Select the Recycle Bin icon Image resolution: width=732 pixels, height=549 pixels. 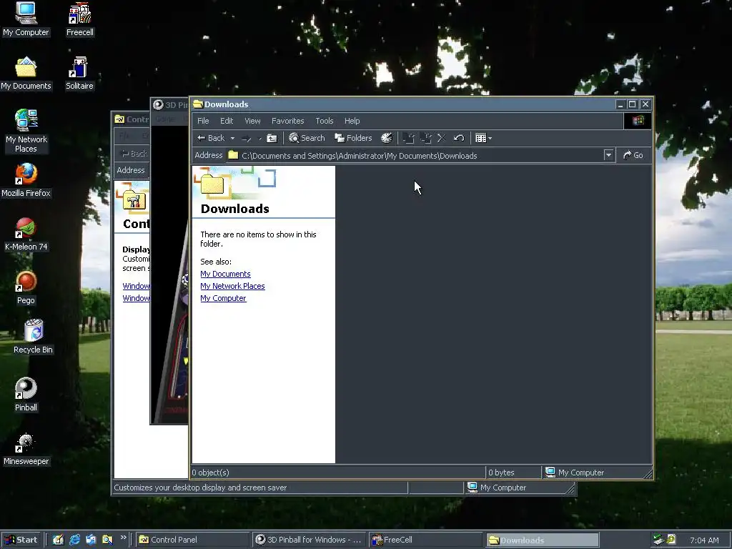(33, 337)
